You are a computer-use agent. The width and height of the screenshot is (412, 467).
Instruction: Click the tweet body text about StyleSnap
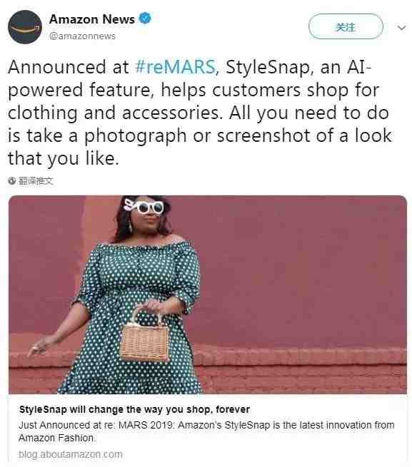(200, 112)
